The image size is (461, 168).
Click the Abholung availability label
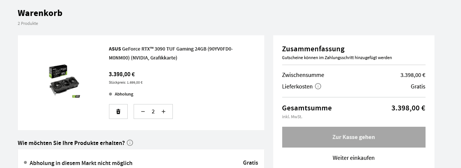124,94
